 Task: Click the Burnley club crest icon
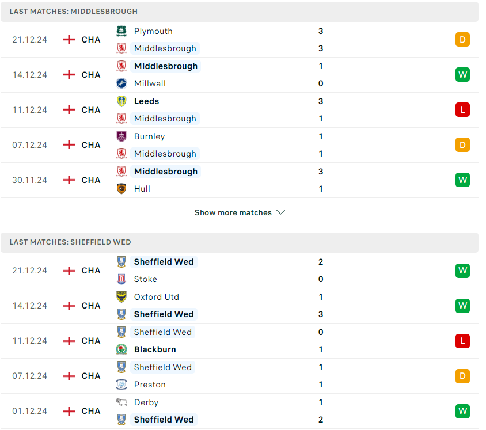pos(121,136)
